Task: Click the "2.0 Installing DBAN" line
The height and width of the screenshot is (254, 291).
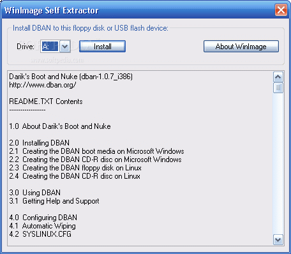Action: [40, 143]
